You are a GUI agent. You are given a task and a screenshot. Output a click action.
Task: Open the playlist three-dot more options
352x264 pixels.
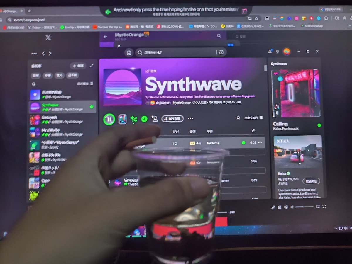pos(190,119)
